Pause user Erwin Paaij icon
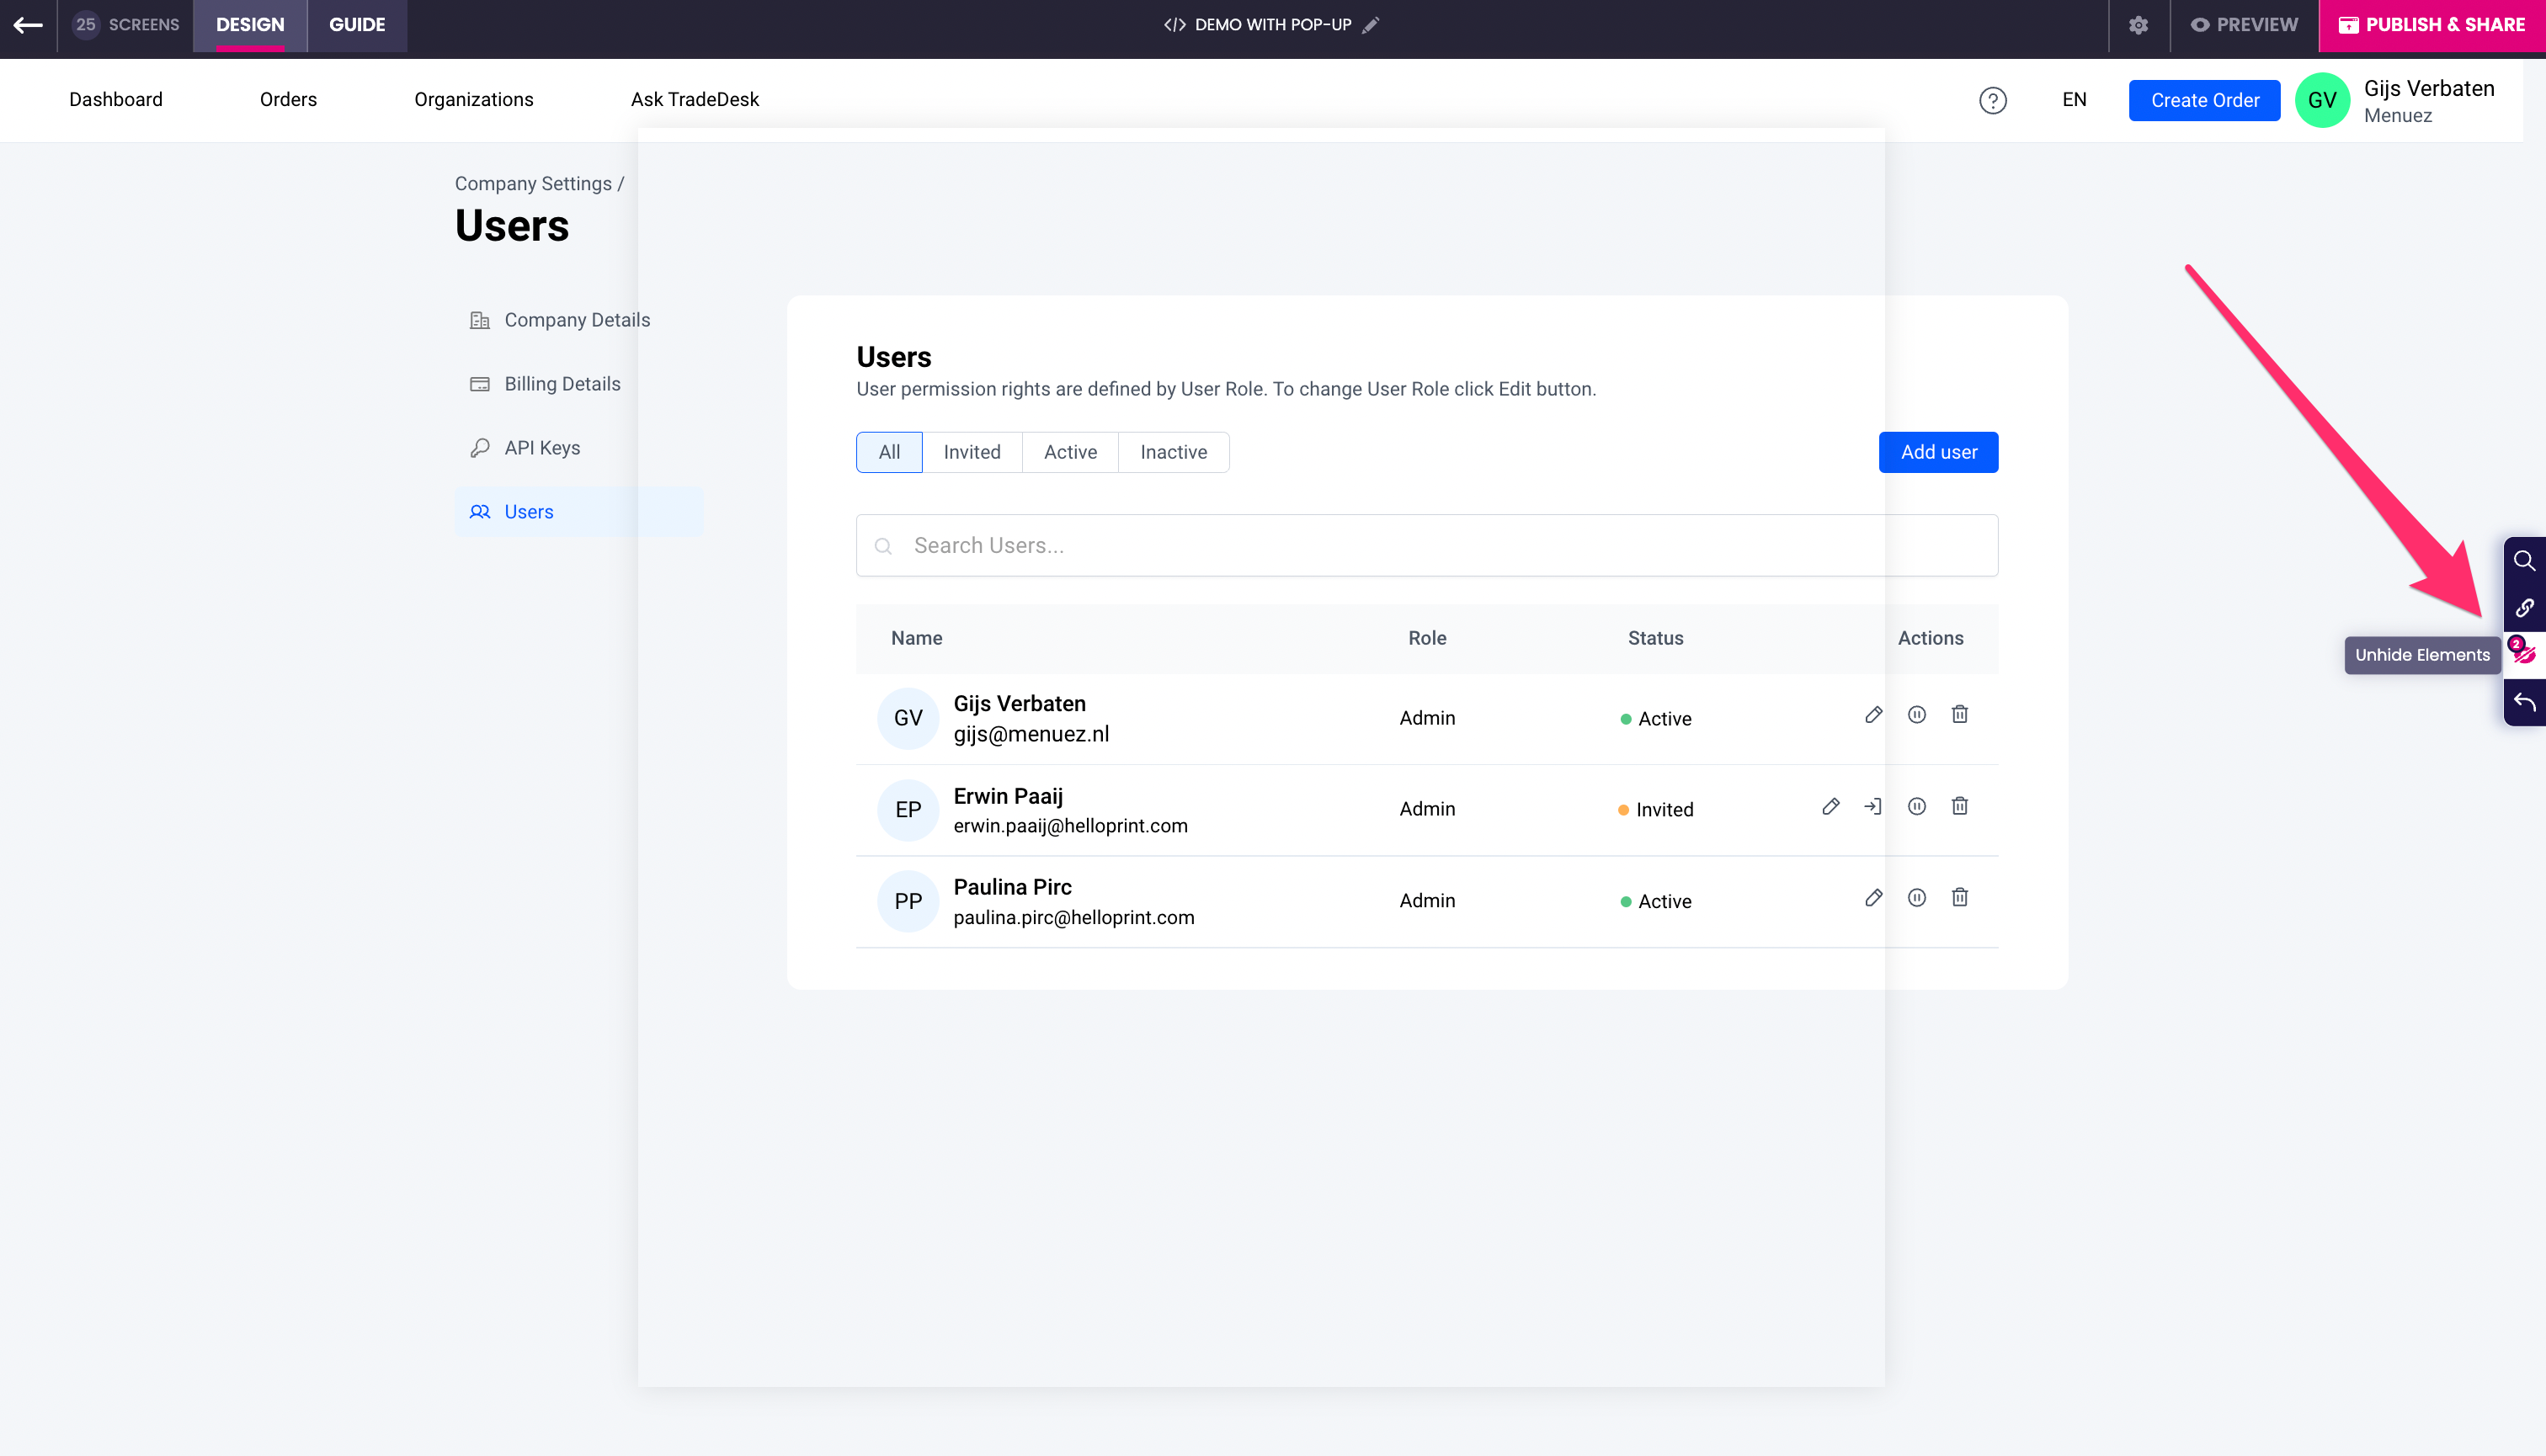This screenshot has height=1456, width=2546. pos(1915,806)
